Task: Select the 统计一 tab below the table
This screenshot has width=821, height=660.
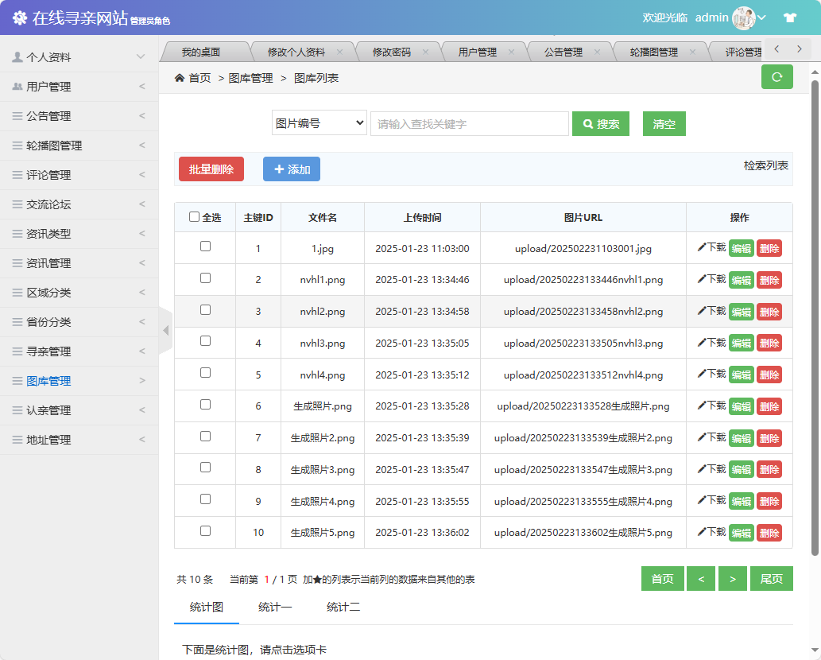Action: click(x=276, y=607)
